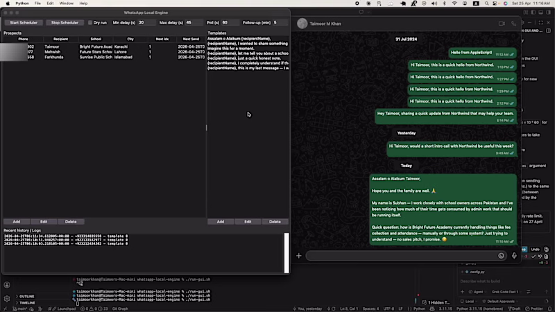This screenshot has width=555, height=312.
Task: Expand the OUTLINE section
Action: click(x=26, y=297)
